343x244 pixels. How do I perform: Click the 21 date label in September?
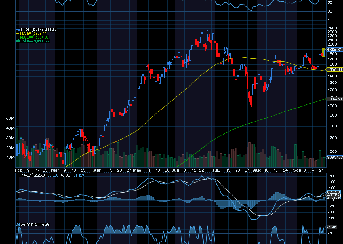[x=321, y=170]
